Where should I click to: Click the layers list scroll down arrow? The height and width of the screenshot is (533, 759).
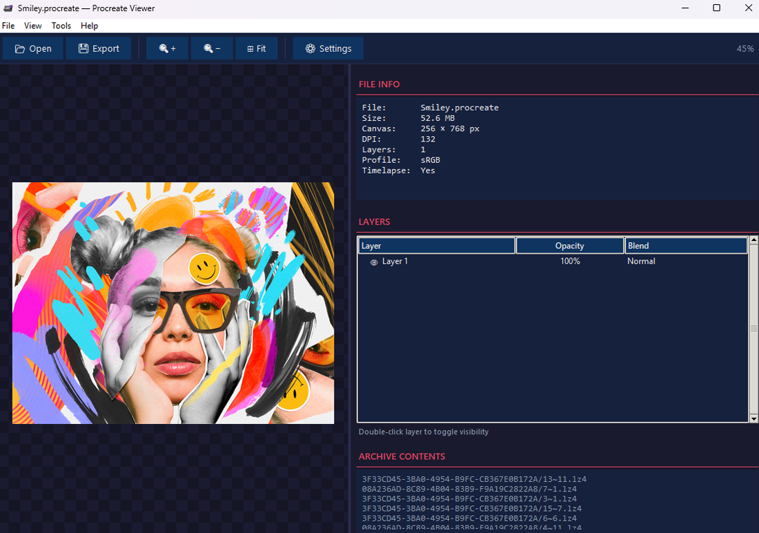click(x=753, y=418)
